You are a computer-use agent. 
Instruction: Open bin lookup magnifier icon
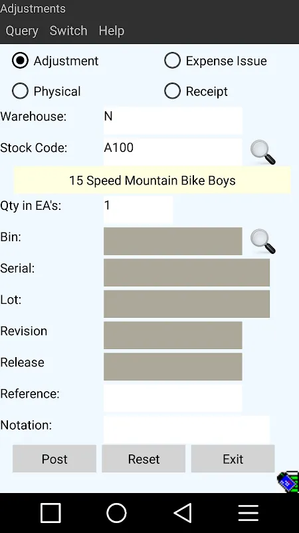(262, 241)
